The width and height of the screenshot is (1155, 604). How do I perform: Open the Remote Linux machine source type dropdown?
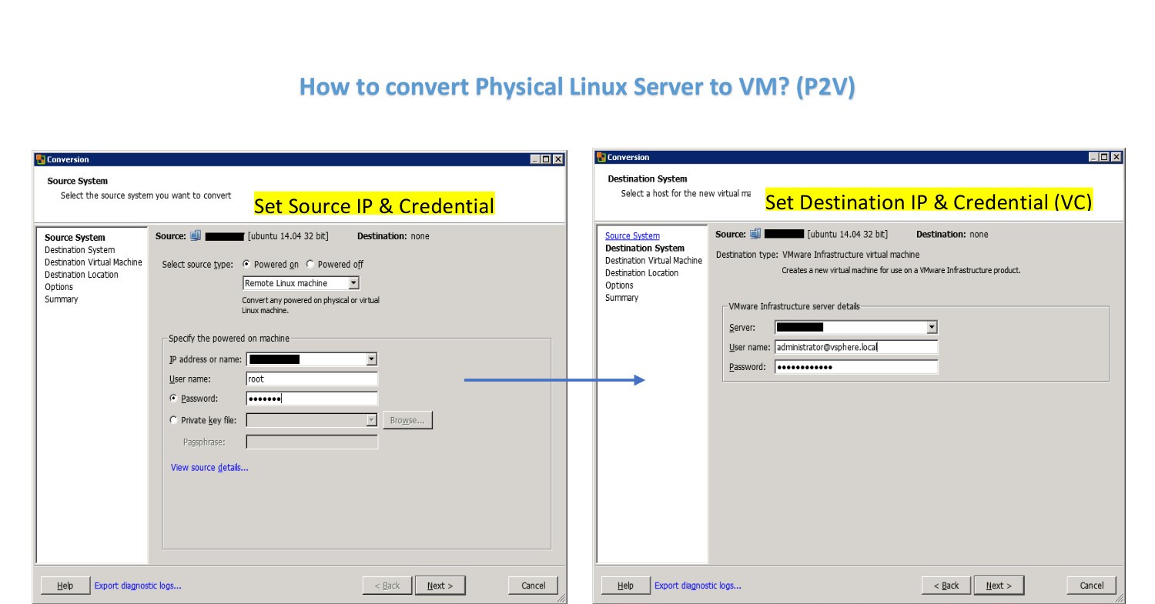pos(353,283)
